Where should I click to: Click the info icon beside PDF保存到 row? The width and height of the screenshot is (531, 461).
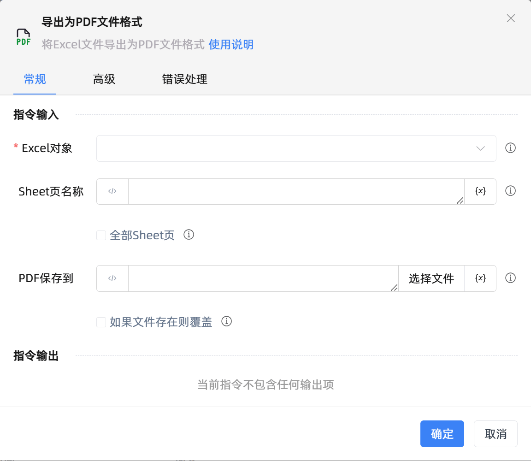pos(510,278)
